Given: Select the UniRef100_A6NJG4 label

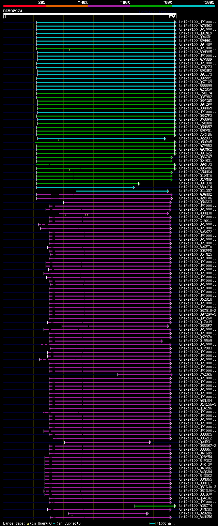Looking at the screenshot, I should pos(196,401).
